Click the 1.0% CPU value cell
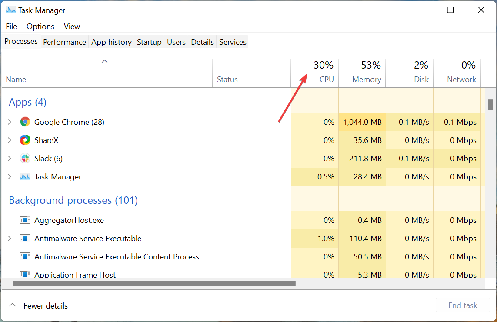Image resolution: width=497 pixels, height=322 pixels. [326, 239]
